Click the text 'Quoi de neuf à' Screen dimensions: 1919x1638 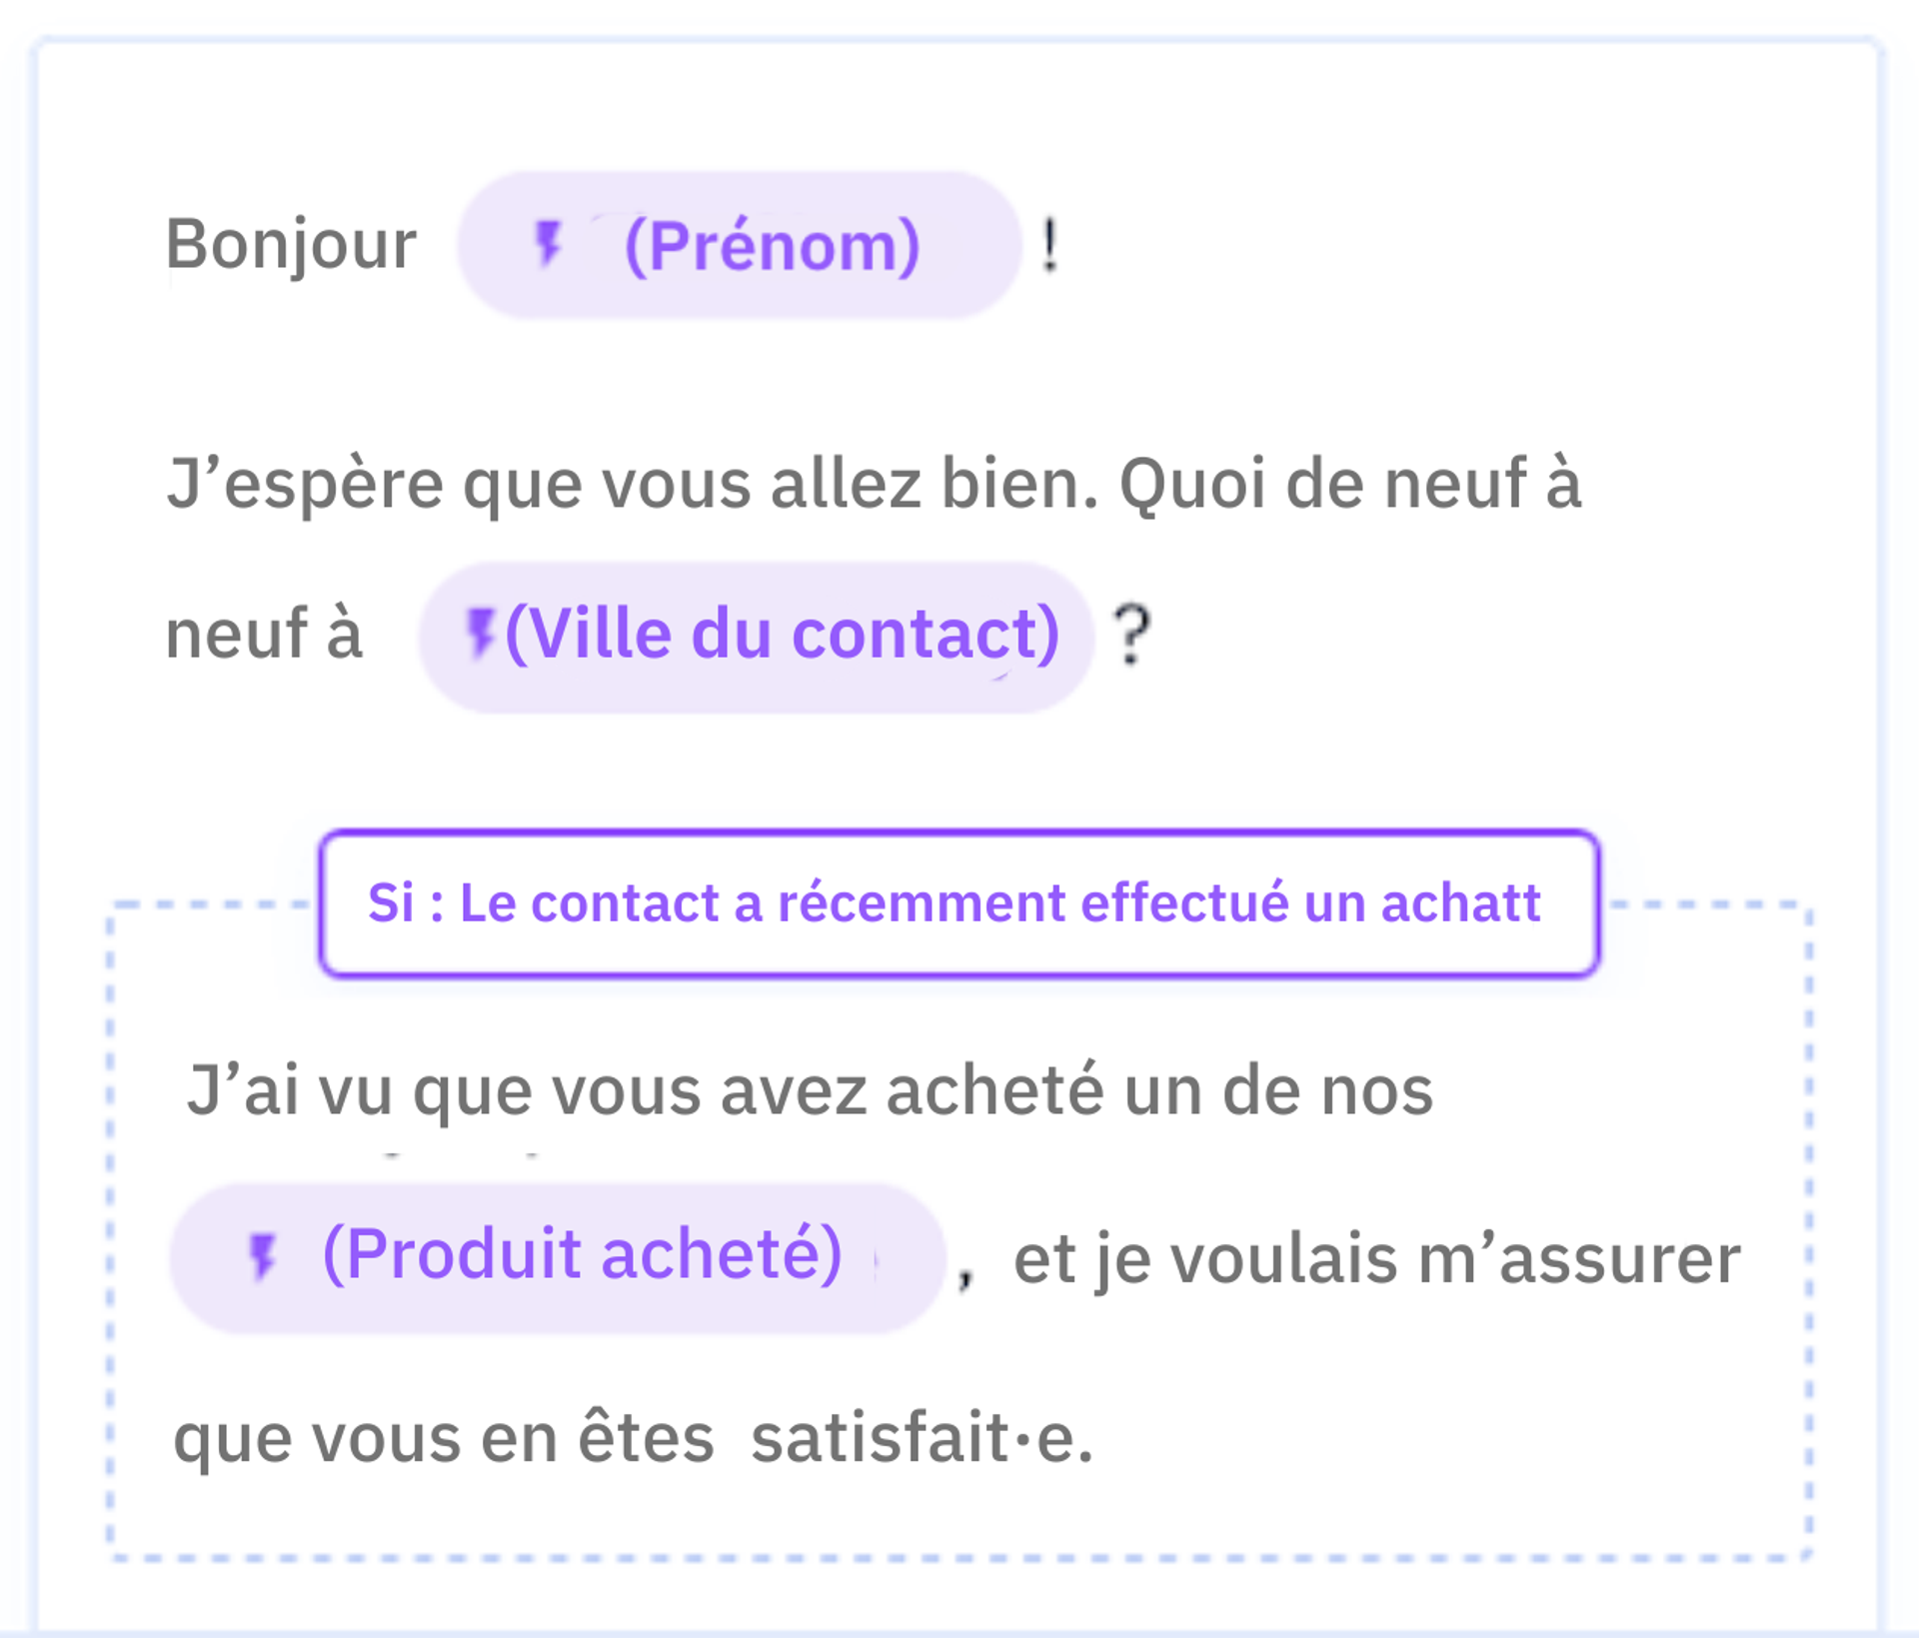coord(1349,485)
